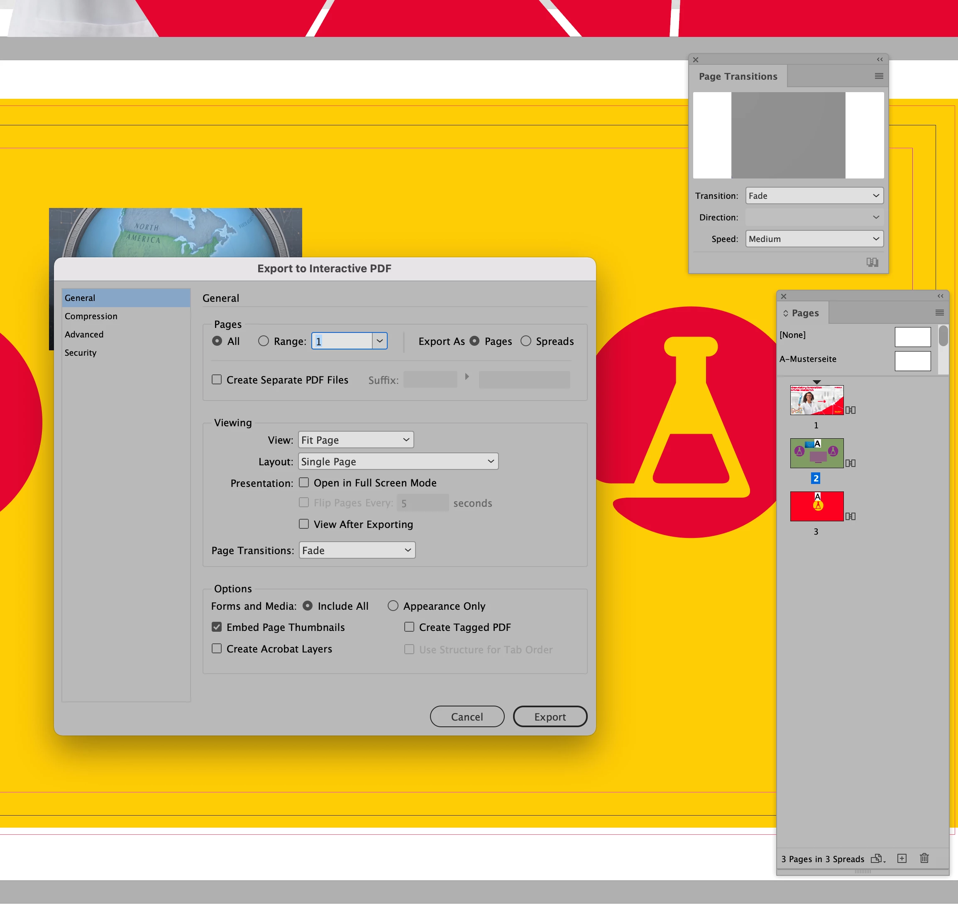The height and width of the screenshot is (909, 958).
Task: Click the page range input field
Action: click(x=342, y=341)
